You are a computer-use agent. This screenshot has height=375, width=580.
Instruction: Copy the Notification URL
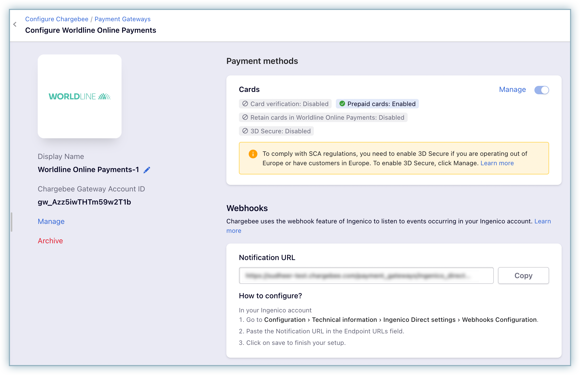click(523, 275)
